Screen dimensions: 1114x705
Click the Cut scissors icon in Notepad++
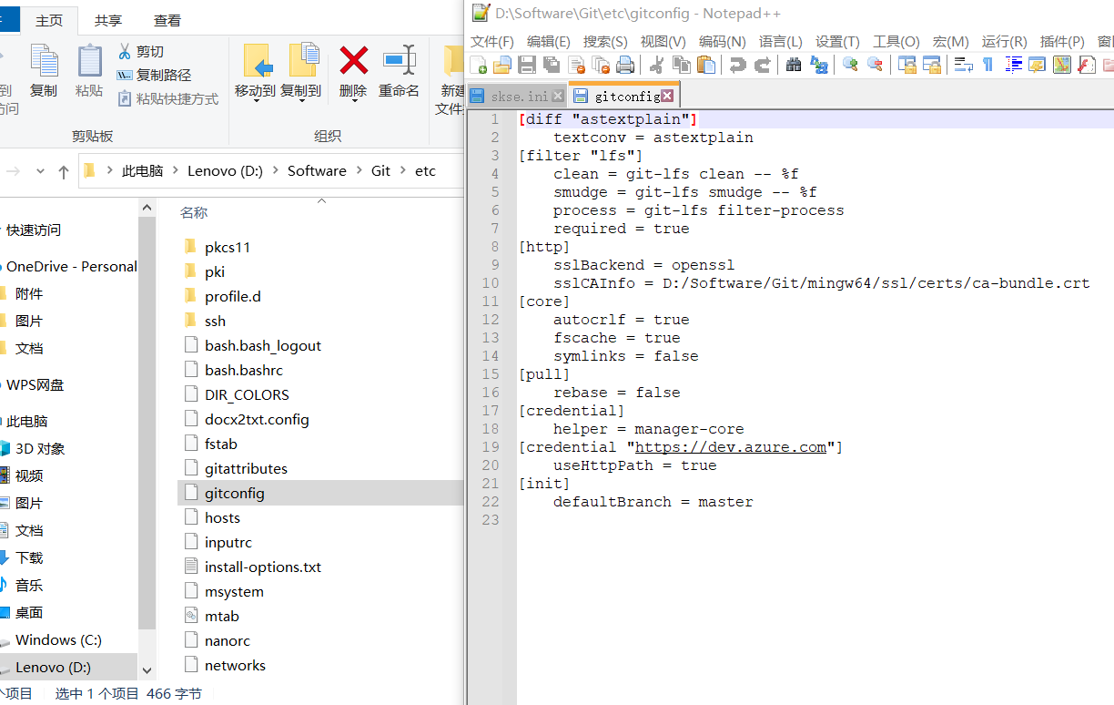(x=655, y=65)
